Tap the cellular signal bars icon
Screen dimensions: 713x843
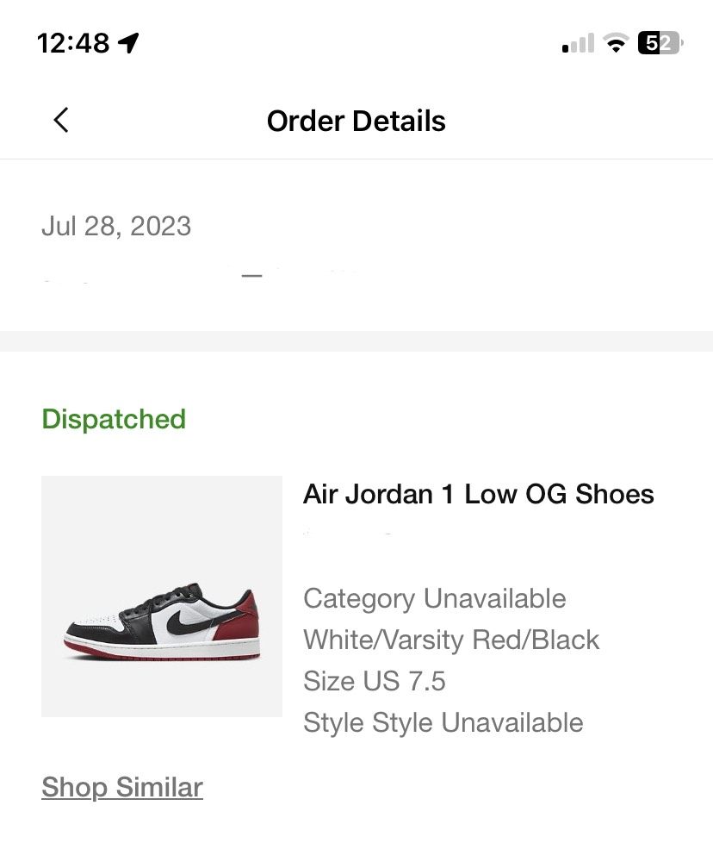(578, 43)
